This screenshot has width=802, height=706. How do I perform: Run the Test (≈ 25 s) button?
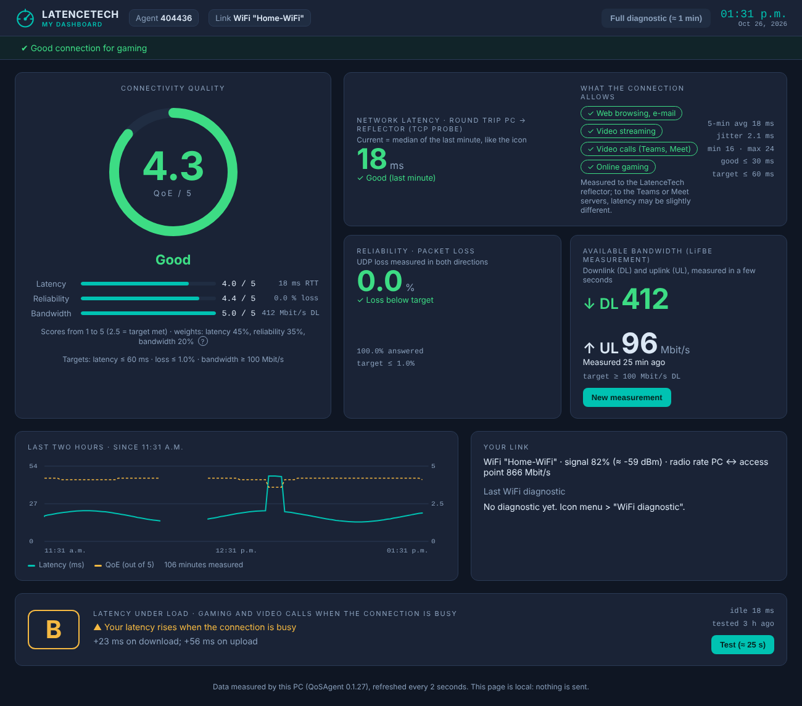(743, 644)
